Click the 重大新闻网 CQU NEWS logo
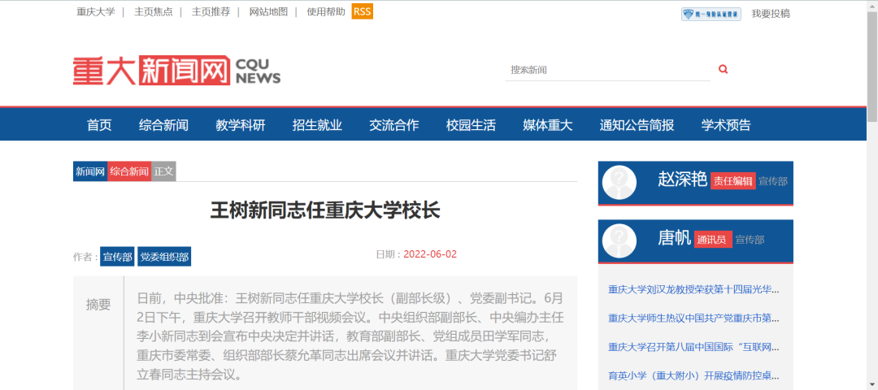Viewport: 878px width, 390px height. pos(177,70)
